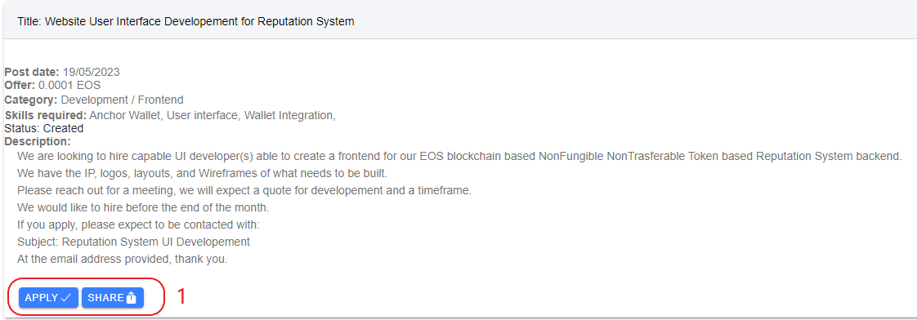The width and height of the screenshot is (917, 320).
Task: Click the 'Please reach out for a meeting' line
Action: pyautogui.click(x=244, y=190)
